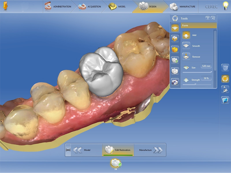Open the cube view options icon
The width and height of the screenshot is (231, 173).
pos(225,68)
